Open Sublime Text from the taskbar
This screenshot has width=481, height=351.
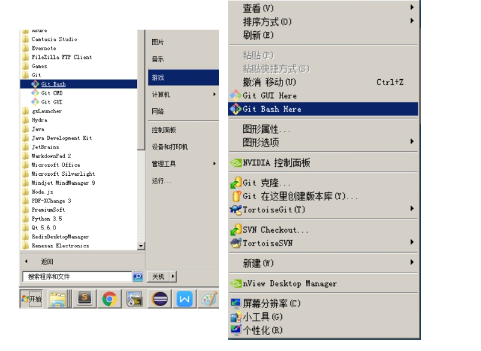85,299
